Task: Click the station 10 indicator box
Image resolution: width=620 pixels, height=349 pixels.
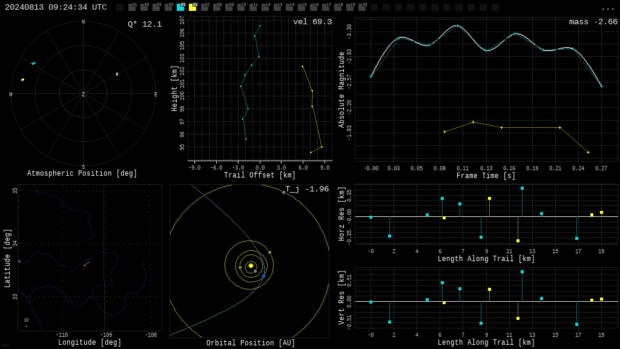Action: (241, 7)
